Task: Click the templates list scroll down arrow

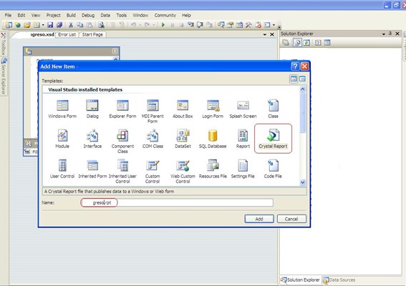Action: coord(303,182)
